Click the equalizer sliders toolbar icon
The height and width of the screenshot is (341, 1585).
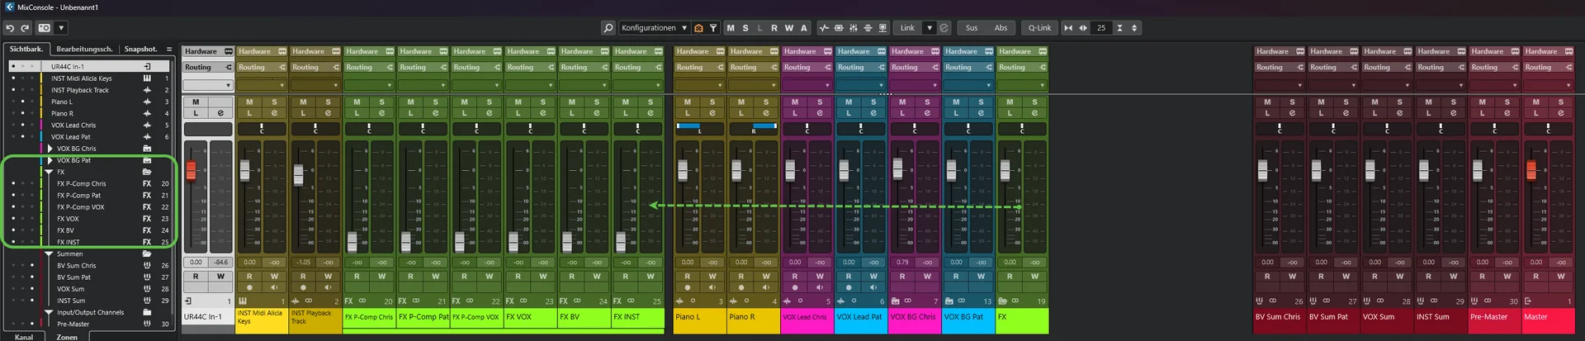pyautogui.click(x=854, y=28)
